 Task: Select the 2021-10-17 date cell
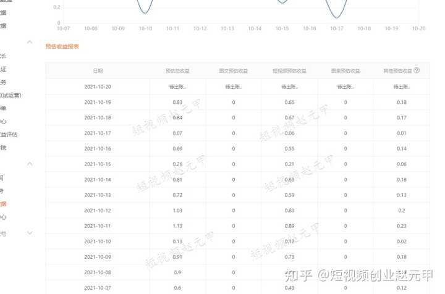98,133
